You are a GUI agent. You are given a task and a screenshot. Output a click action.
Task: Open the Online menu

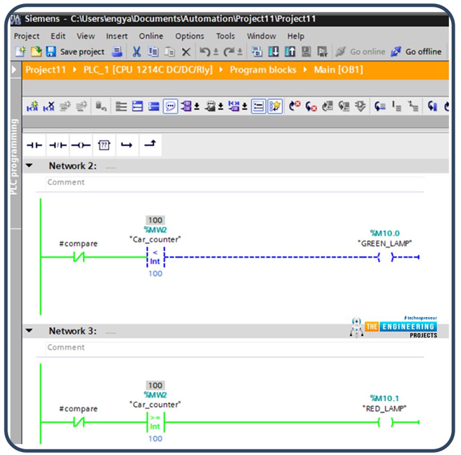(x=151, y=36)
